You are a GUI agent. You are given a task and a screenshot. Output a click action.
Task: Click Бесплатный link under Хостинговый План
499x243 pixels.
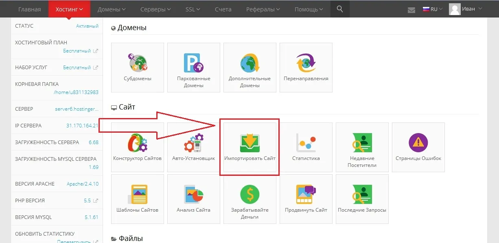click(x=77, y=51)
